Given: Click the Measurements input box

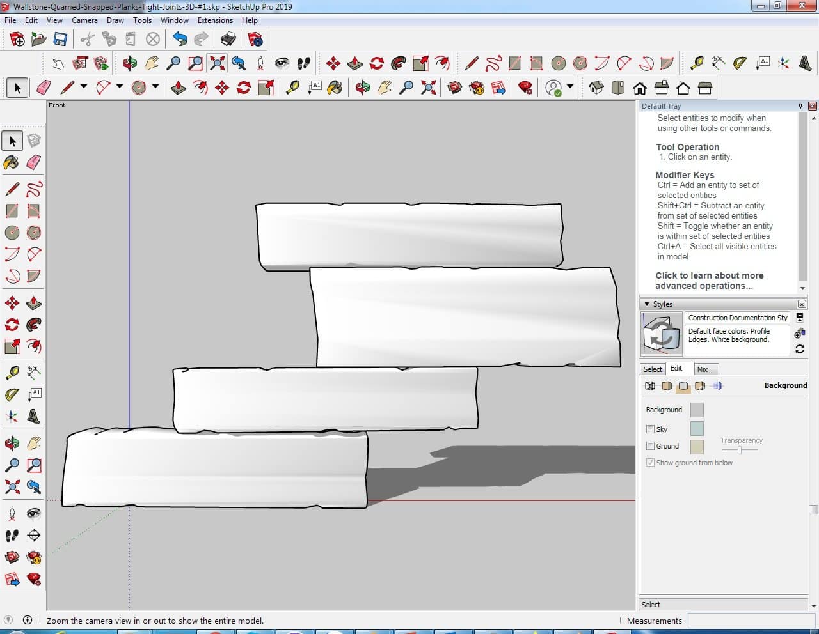Looking at the screenshot, I should pyautogui.click(x=751, y=621).
